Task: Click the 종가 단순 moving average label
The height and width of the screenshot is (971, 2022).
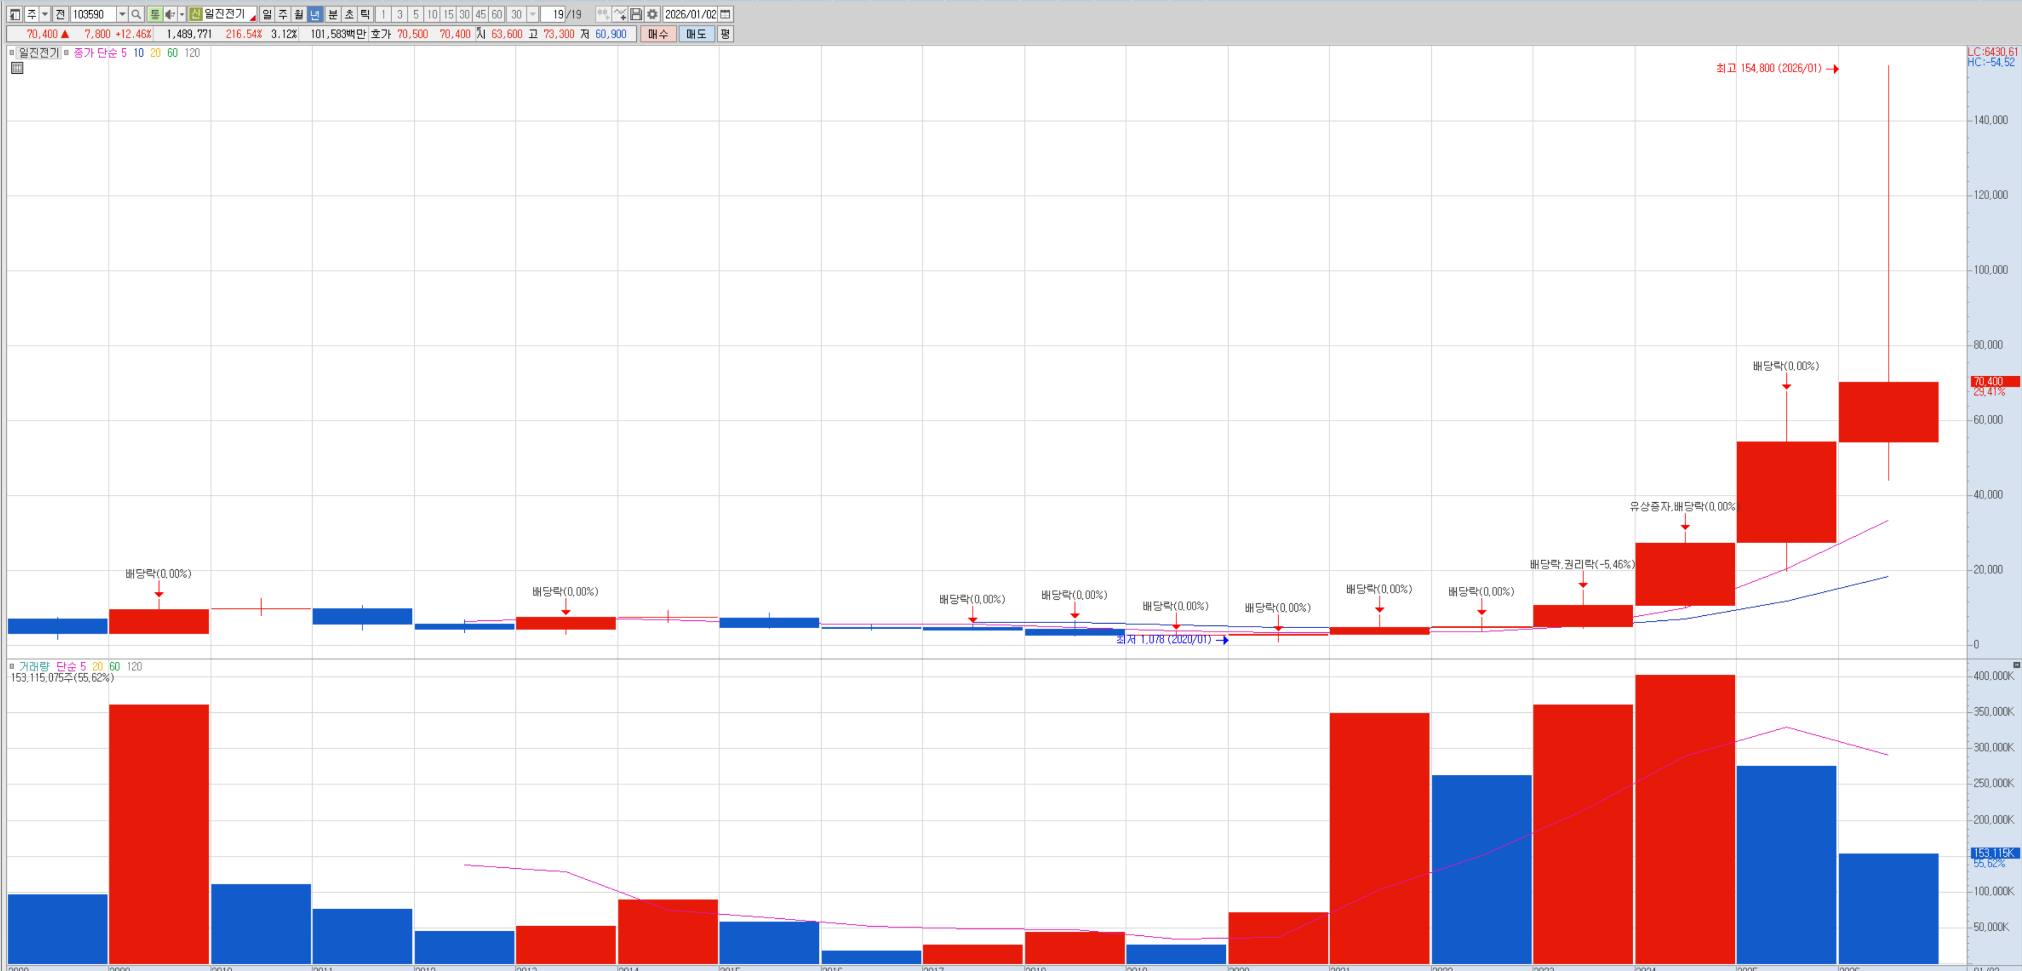Action: tap(95, 53)
